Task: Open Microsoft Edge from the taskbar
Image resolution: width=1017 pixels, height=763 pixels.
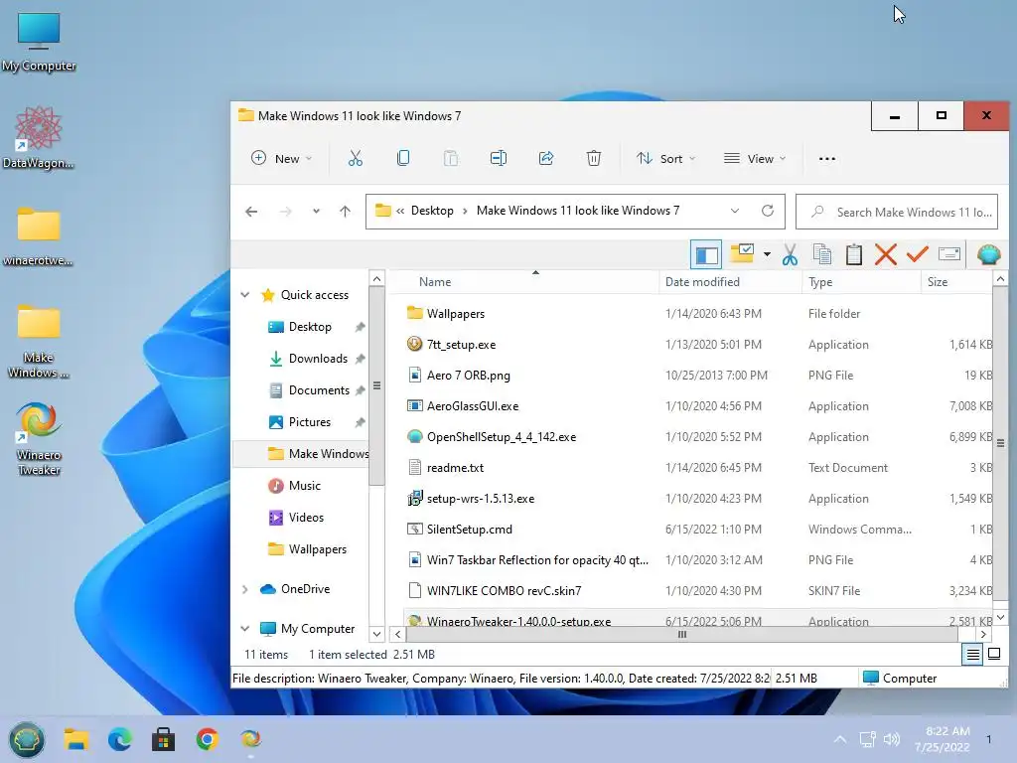Action: [119, 739]
